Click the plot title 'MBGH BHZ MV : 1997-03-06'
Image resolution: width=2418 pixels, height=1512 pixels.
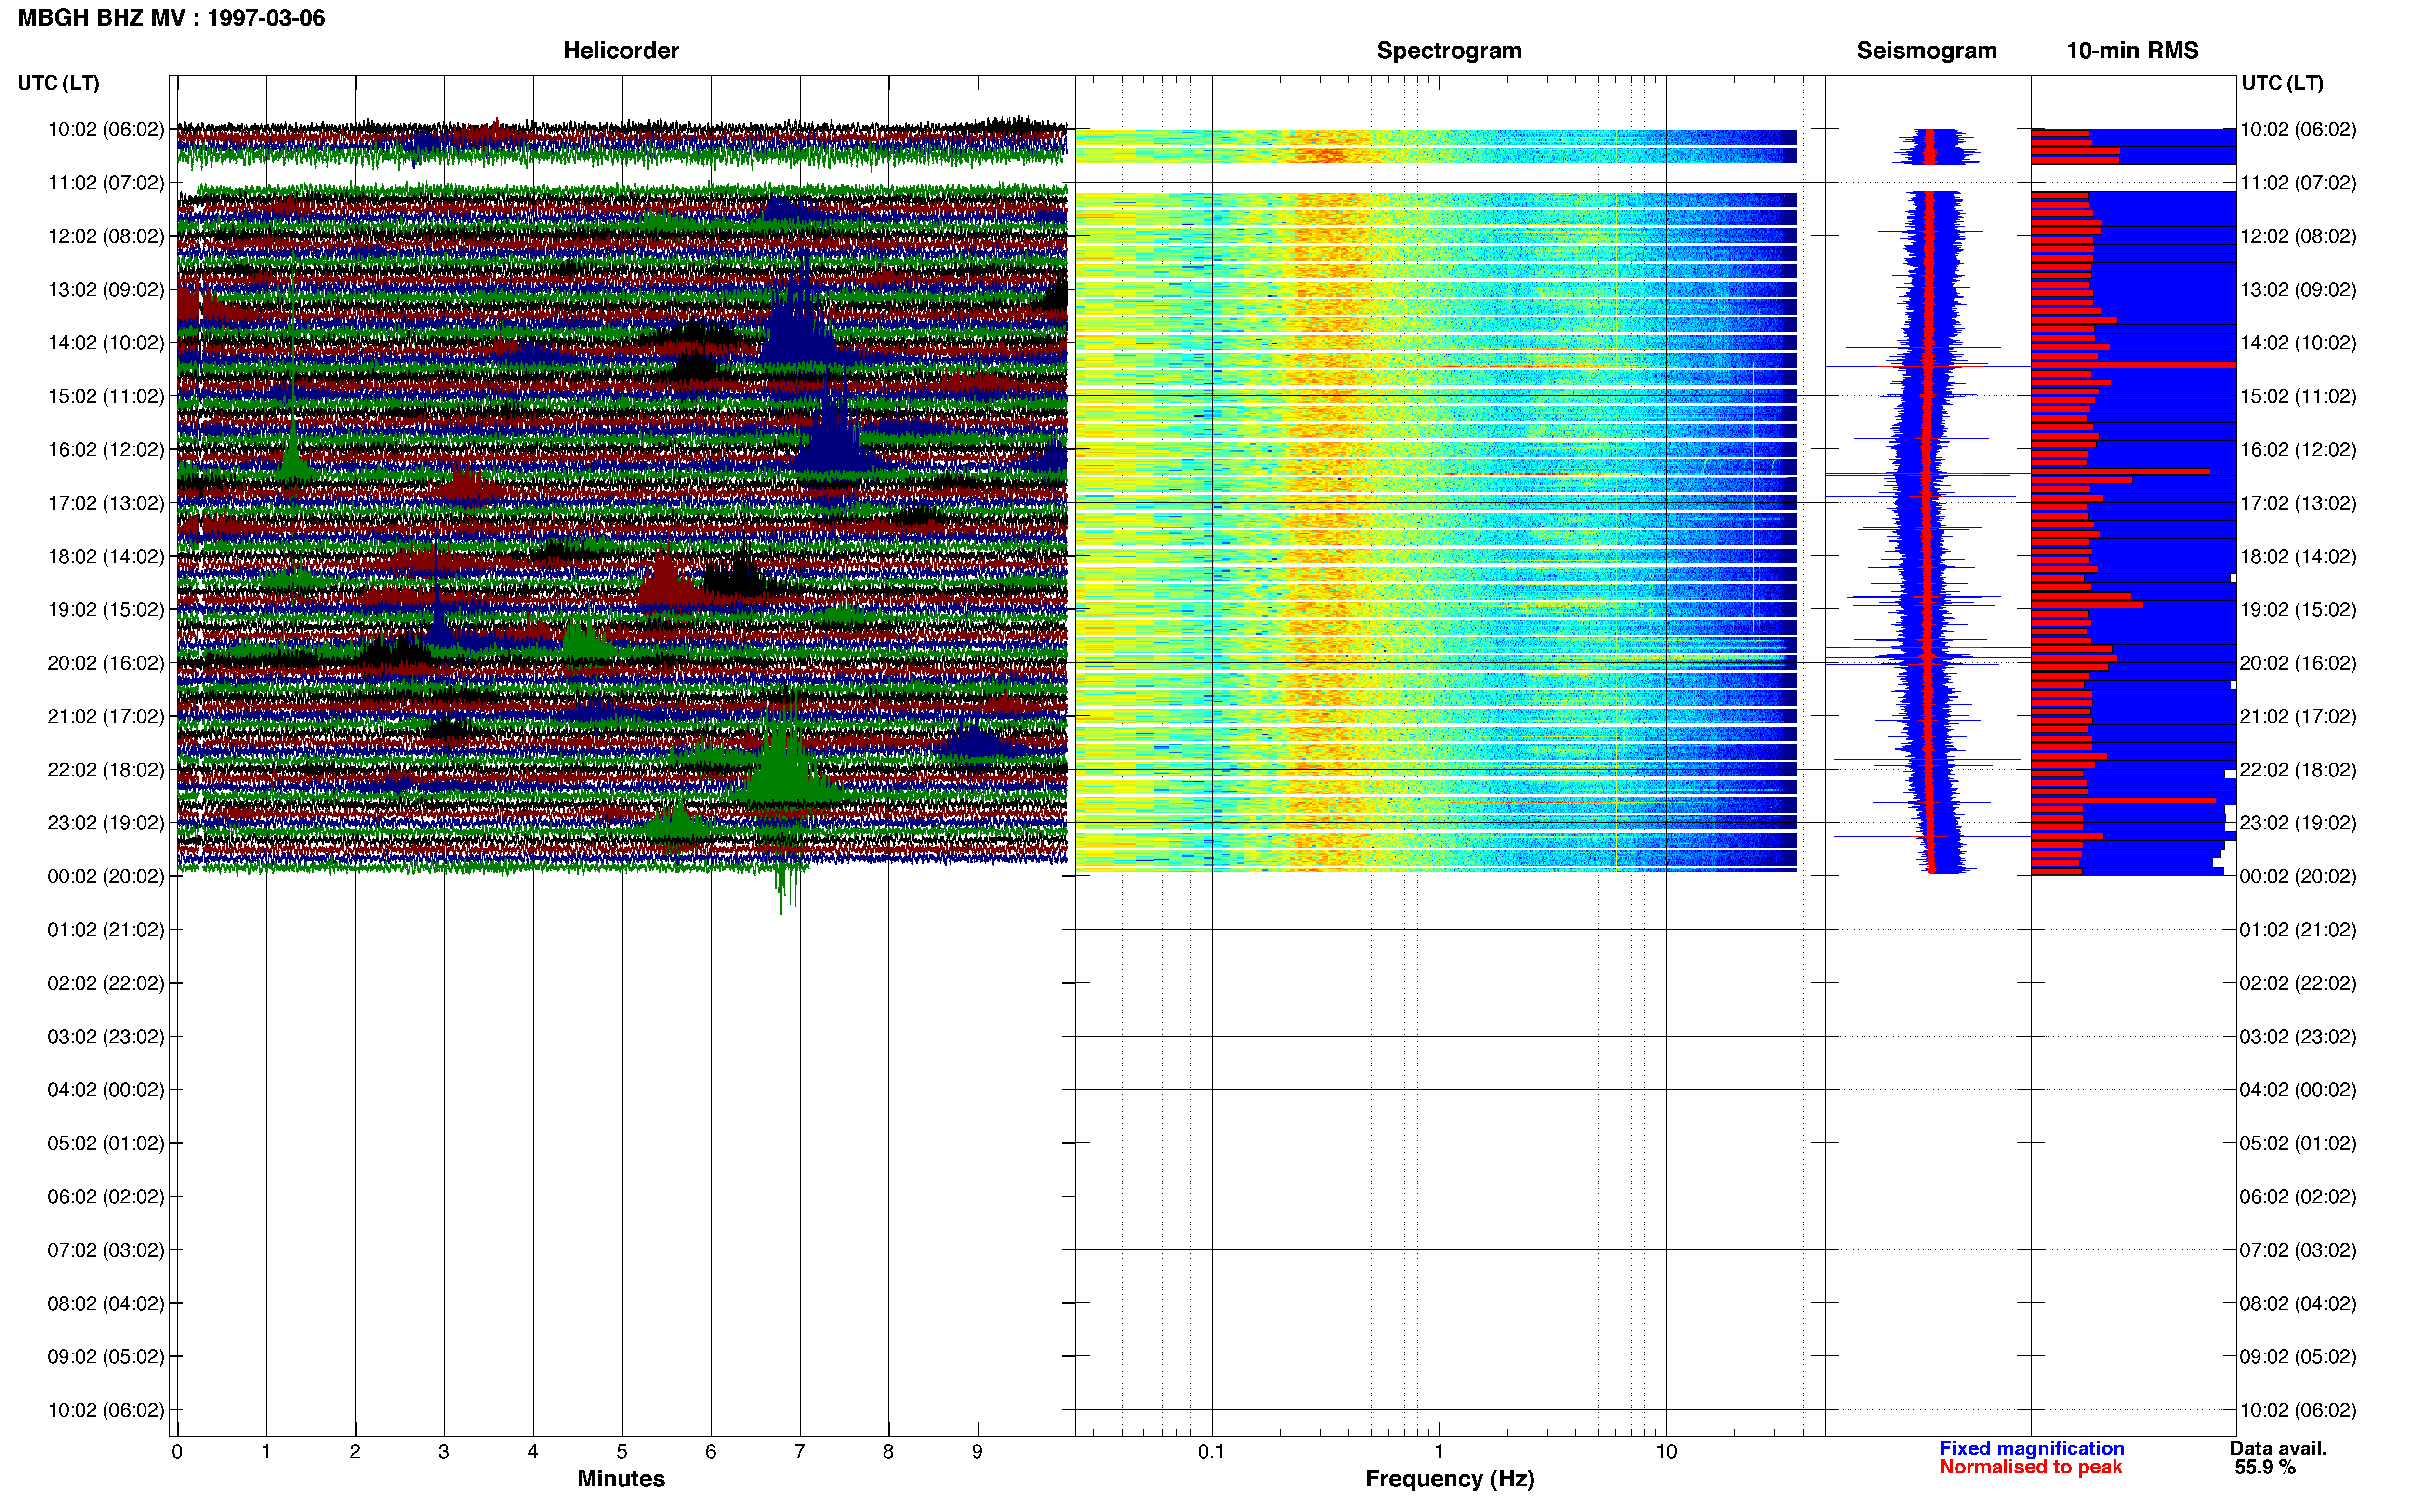click(171, 18)
